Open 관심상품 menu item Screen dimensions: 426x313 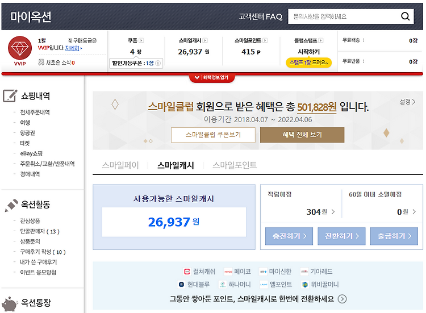point(30,221)
